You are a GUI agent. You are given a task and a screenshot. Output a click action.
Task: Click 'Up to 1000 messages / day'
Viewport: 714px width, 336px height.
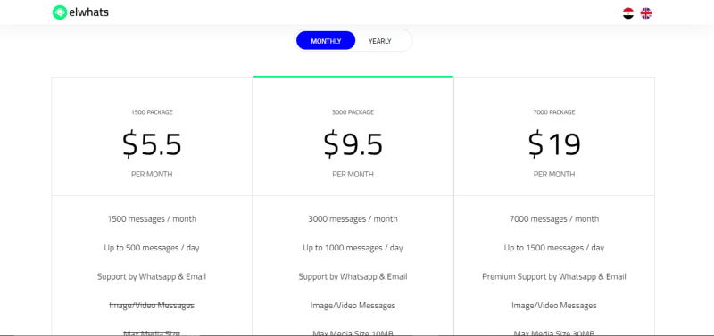click(353, 248)
